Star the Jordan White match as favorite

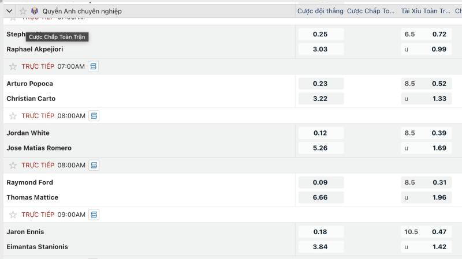(13, 116)
